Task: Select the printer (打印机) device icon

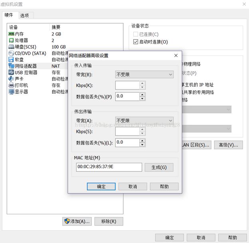Action: pyautogui.click(x=11, y=85)
